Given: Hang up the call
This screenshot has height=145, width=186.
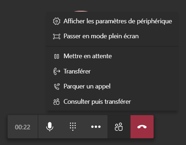Looking at the screenshot, I should click(142, 127).
